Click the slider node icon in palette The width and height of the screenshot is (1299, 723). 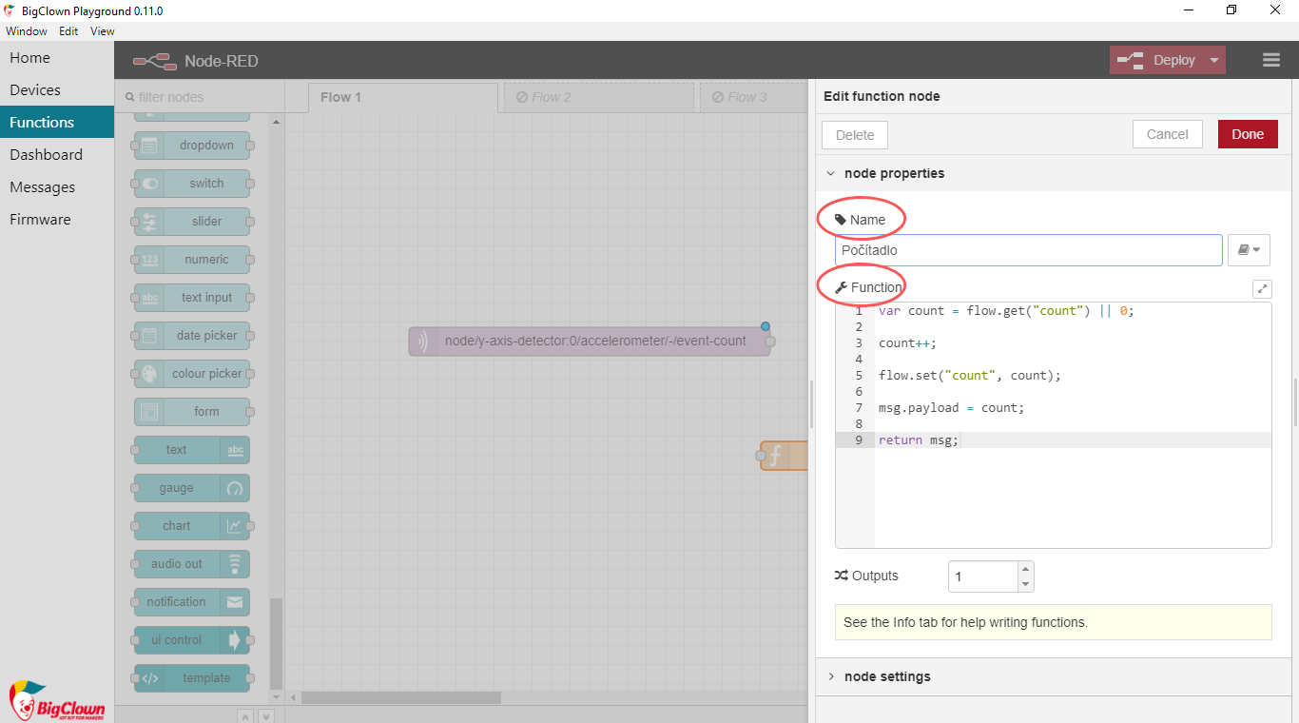tap(149, 222)
